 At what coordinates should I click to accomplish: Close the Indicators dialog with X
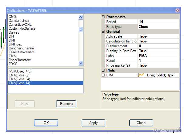pyautogui.click(x=177, y=10)
